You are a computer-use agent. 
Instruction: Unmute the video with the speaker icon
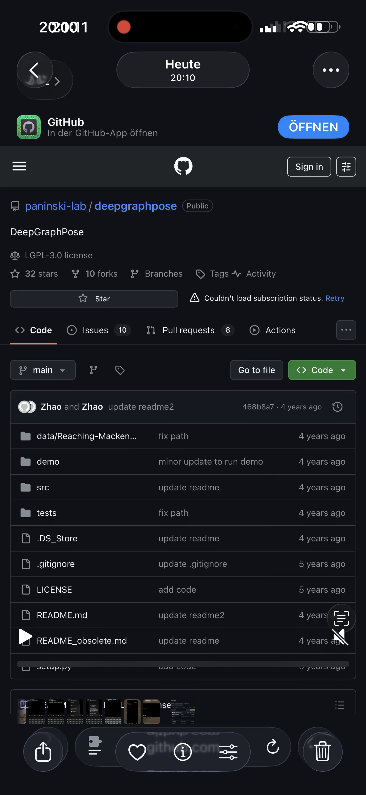pyautogui.click(x=340, y=636)
